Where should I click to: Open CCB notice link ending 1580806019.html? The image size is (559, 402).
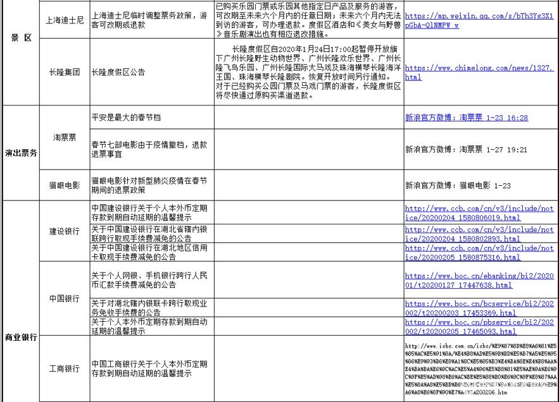point(479,212)
